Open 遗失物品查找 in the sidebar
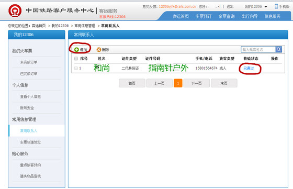The width and height of the screenshot is (293, 189). [x=30, y=176]
